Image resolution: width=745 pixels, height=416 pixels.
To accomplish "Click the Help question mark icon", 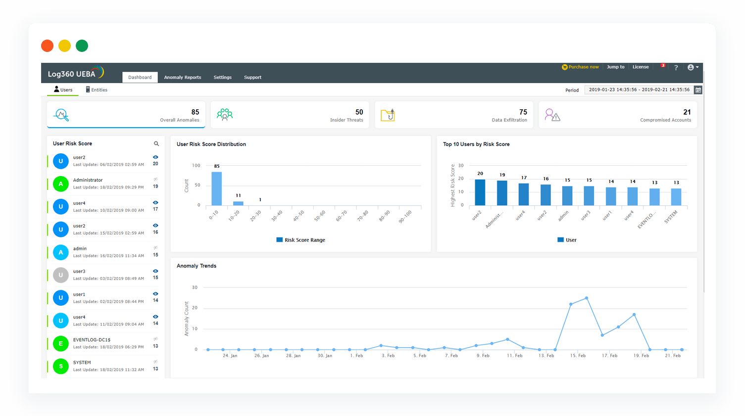I will 676,68.
